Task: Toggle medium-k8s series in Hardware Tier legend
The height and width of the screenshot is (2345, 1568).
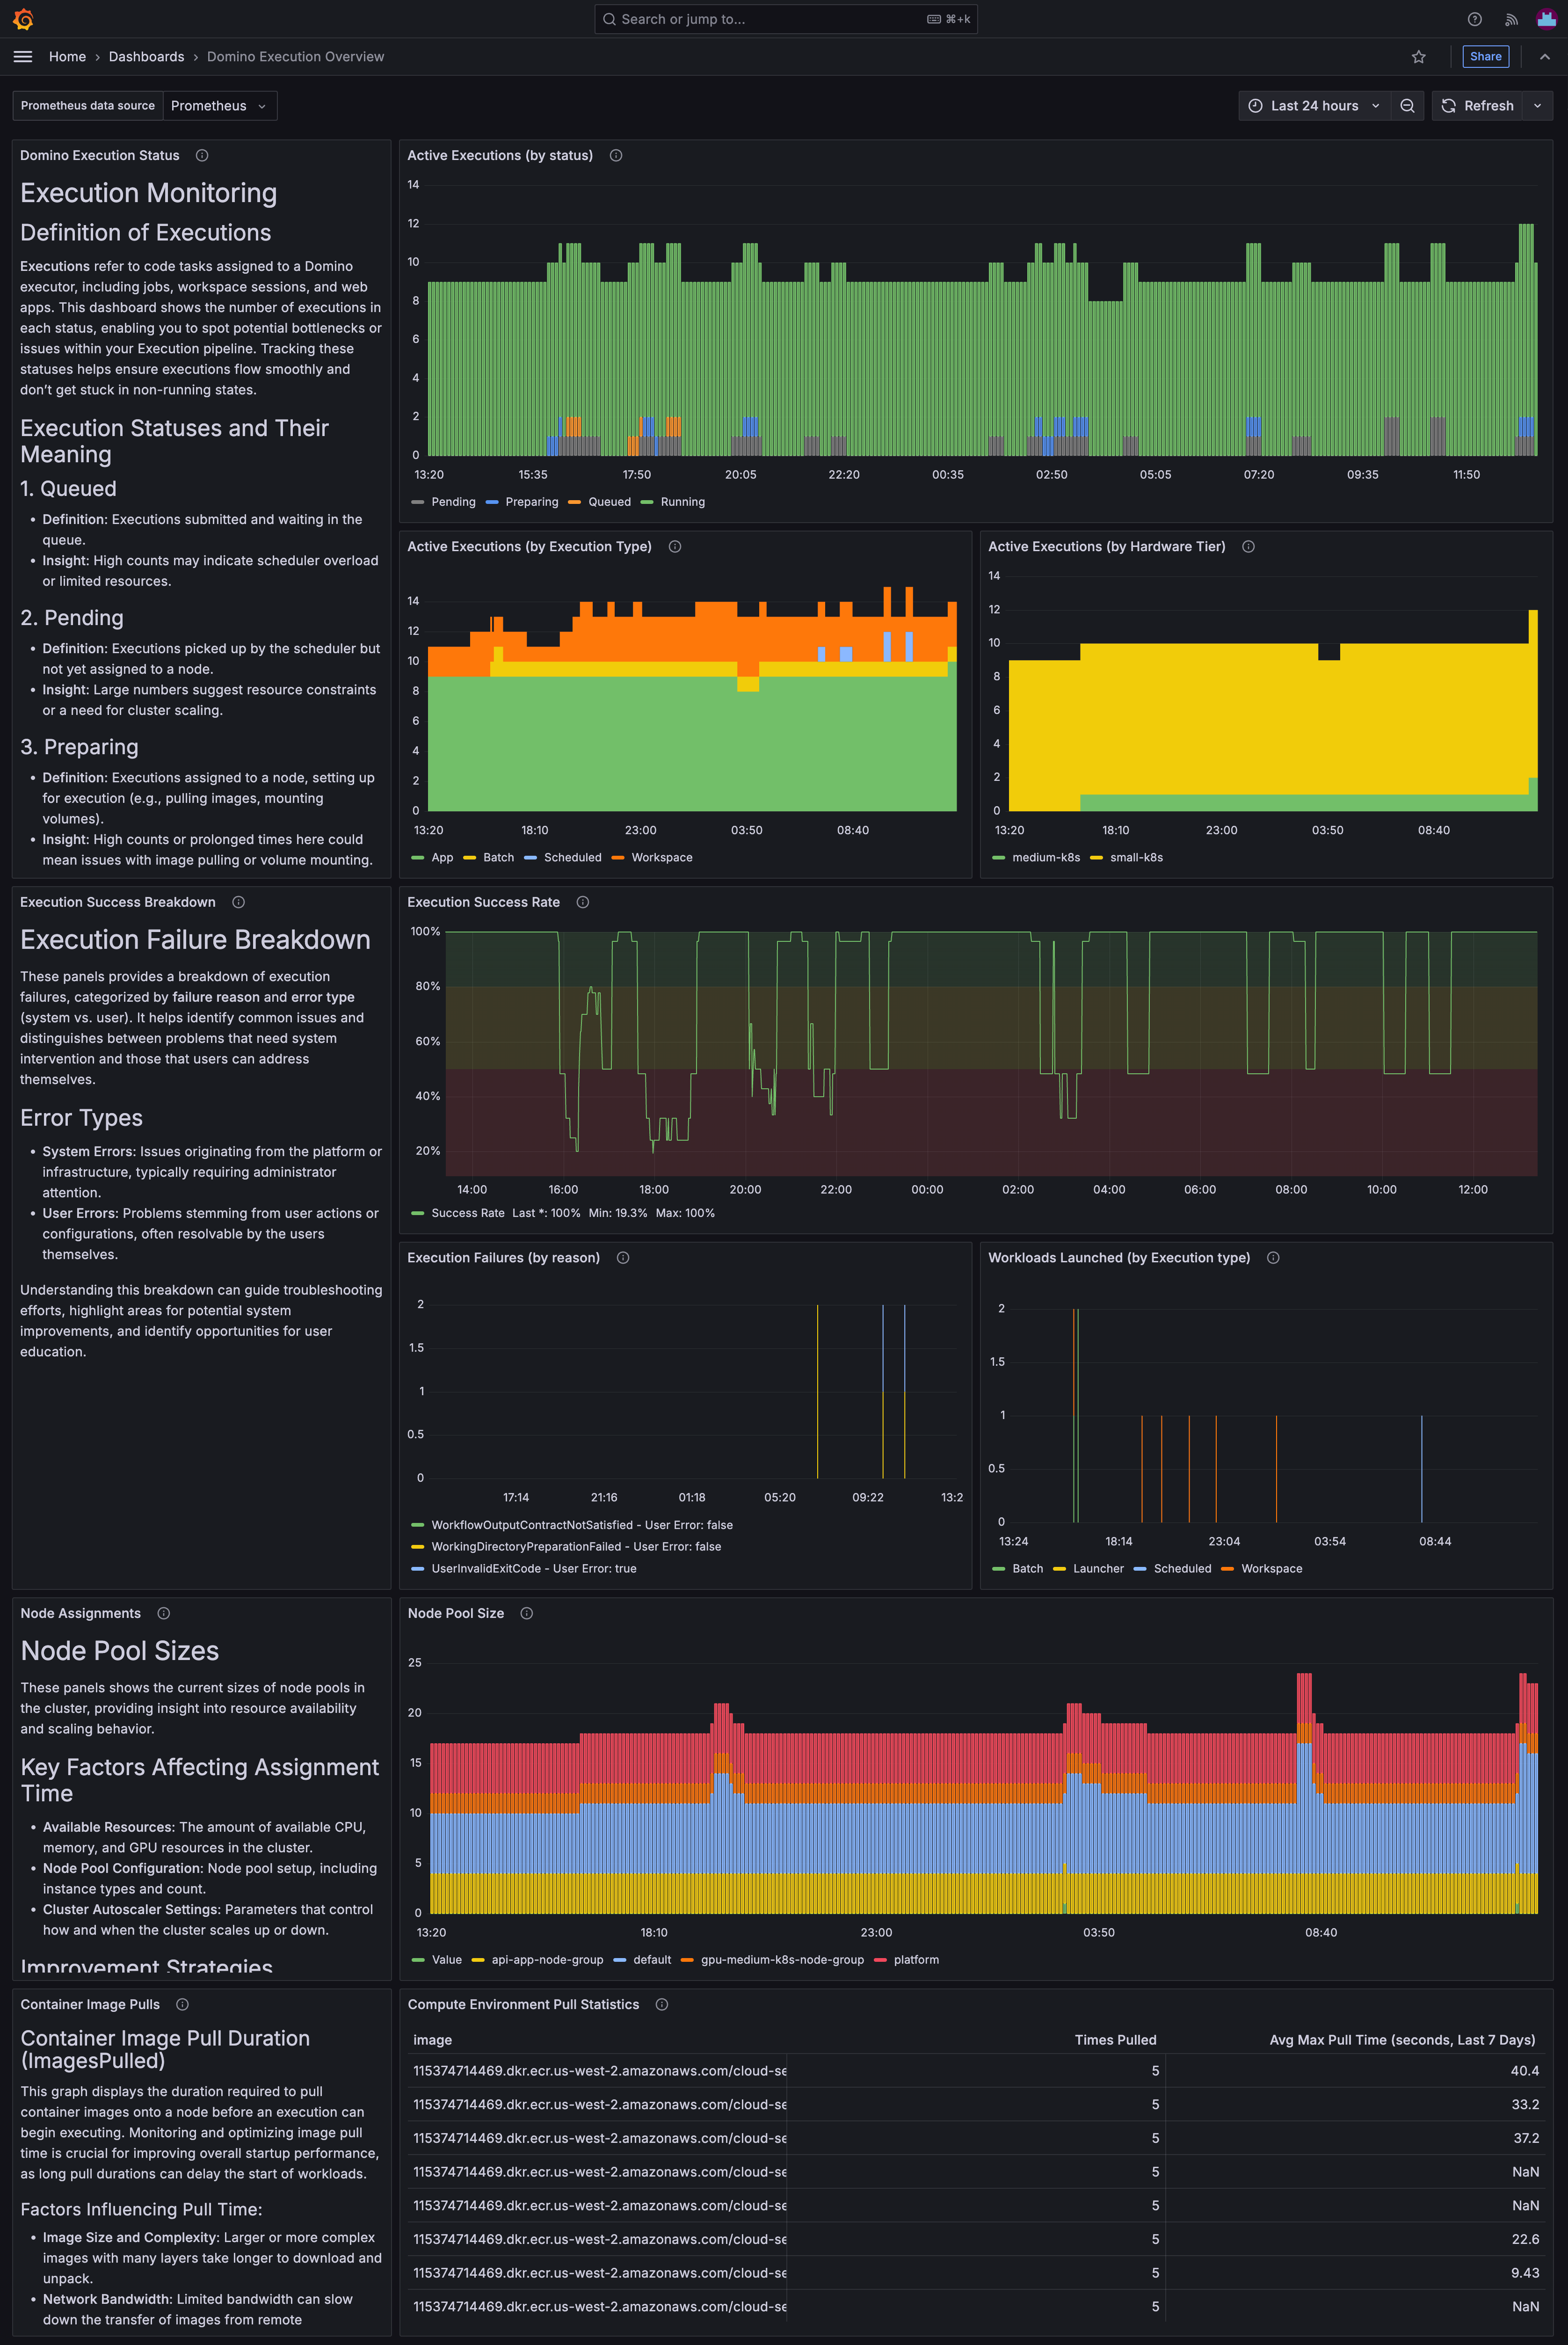Action: tap(1046, 858)
